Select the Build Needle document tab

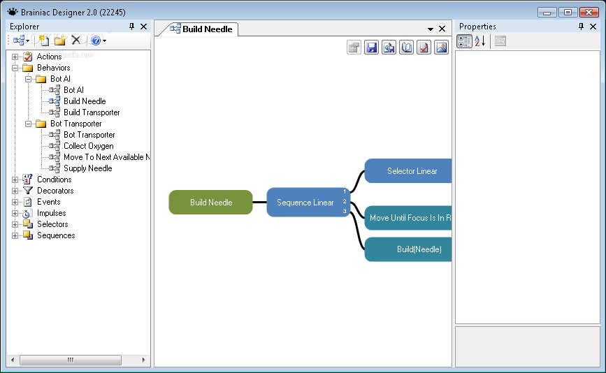click(x=201, y=29)
